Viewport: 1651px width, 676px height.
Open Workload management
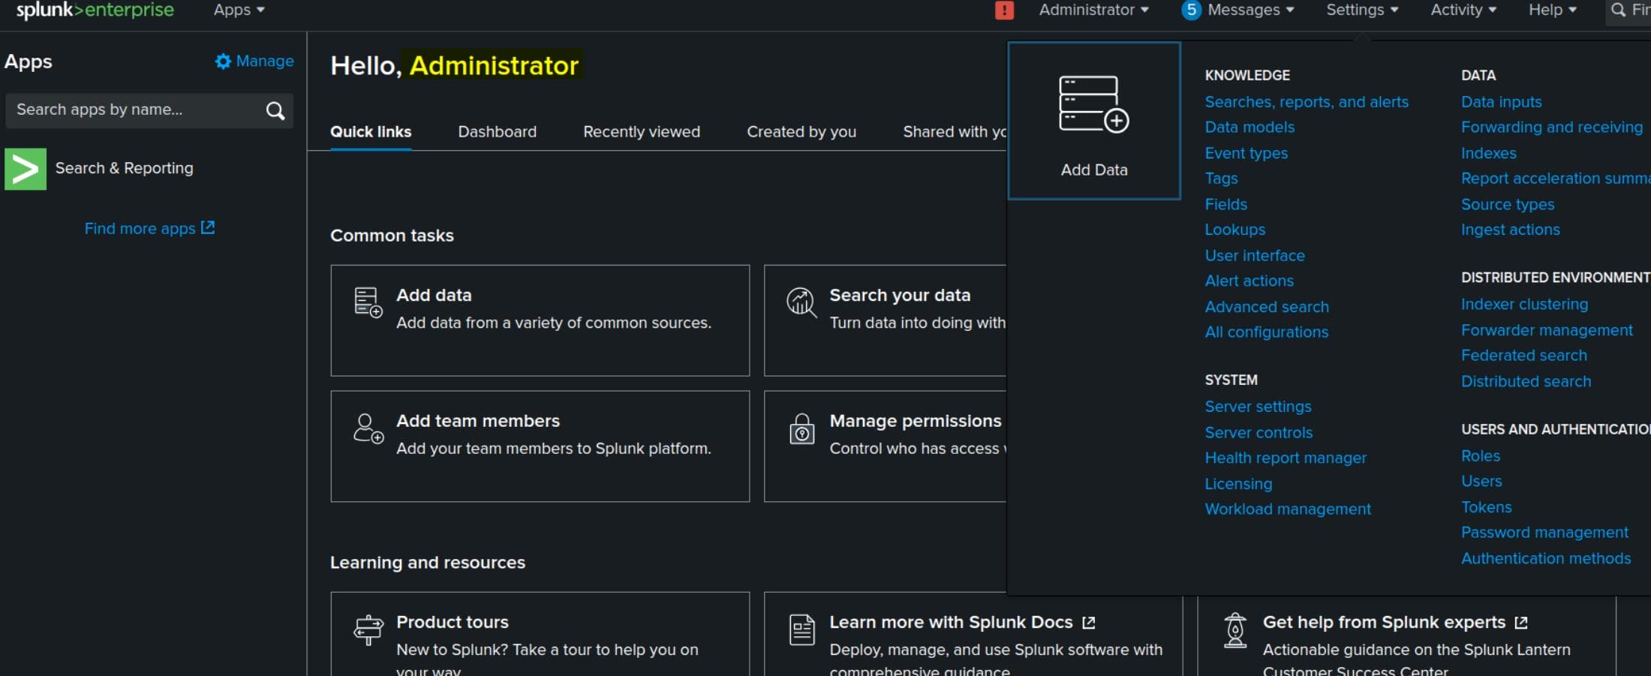[1288, 509]
